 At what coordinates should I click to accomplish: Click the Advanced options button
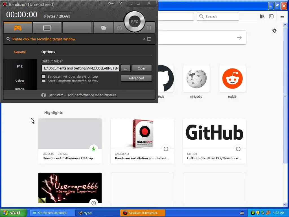(136, 78)
